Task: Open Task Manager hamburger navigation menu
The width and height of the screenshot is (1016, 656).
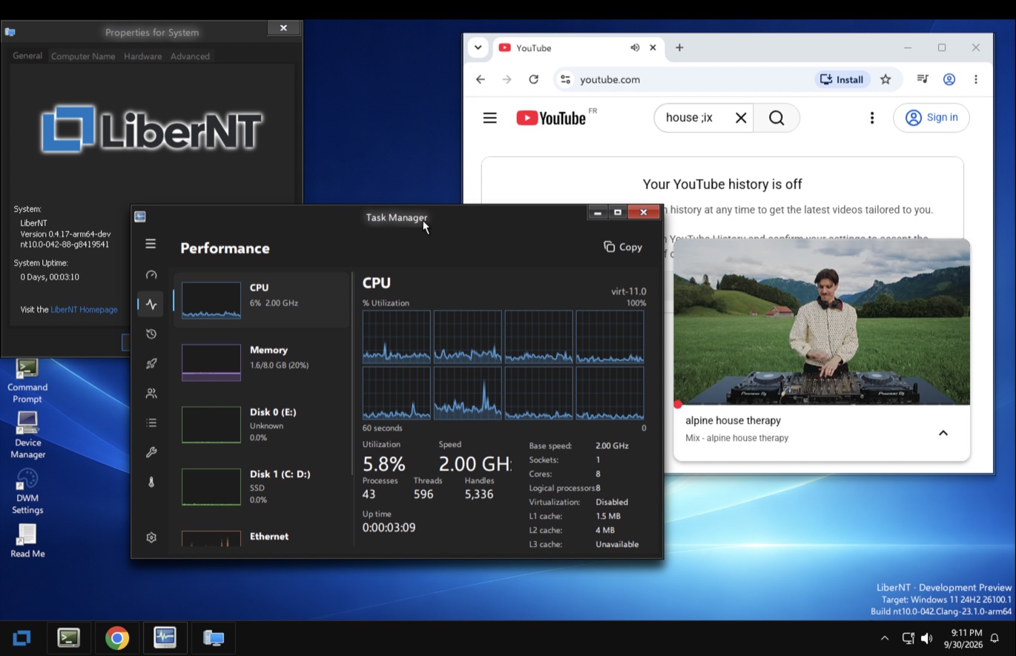Action: (x=151, y=244)
